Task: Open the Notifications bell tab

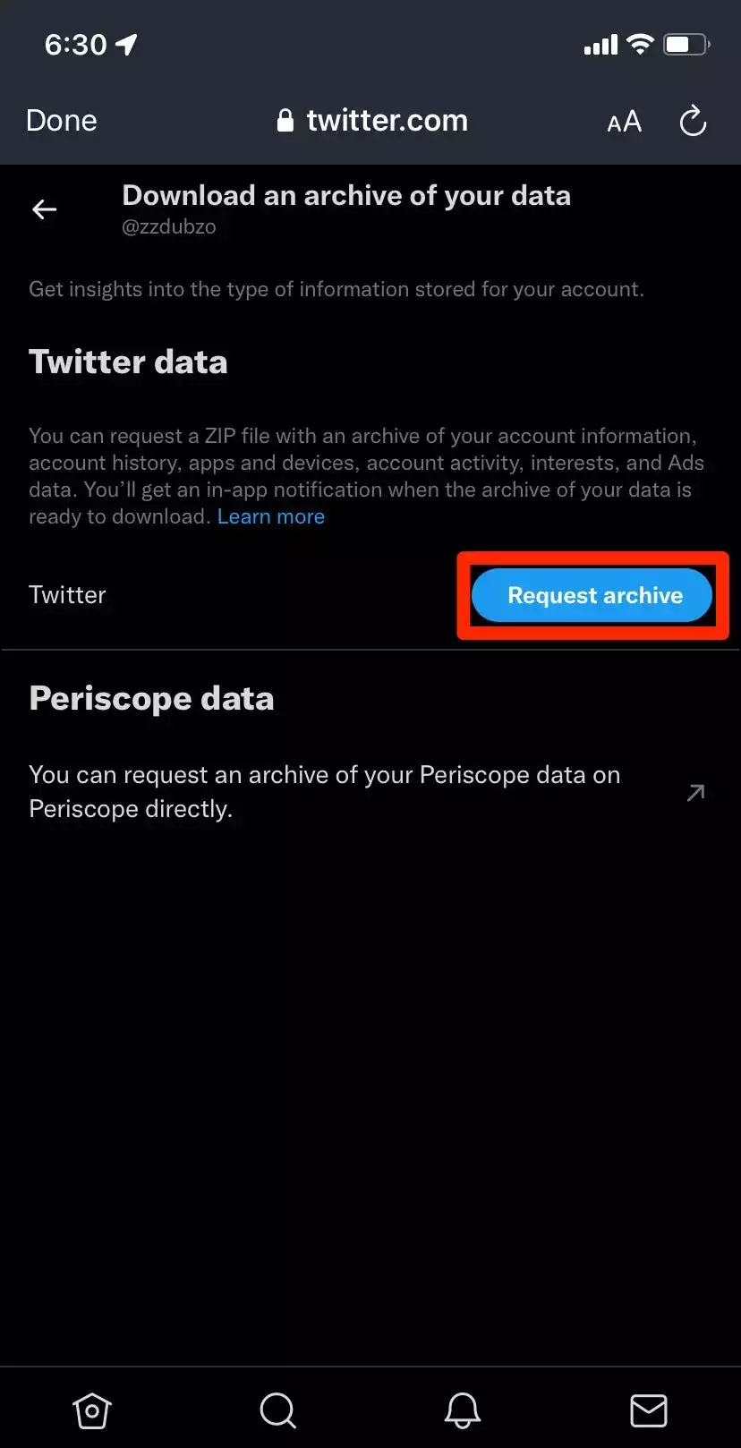Action: [463, 1410]
